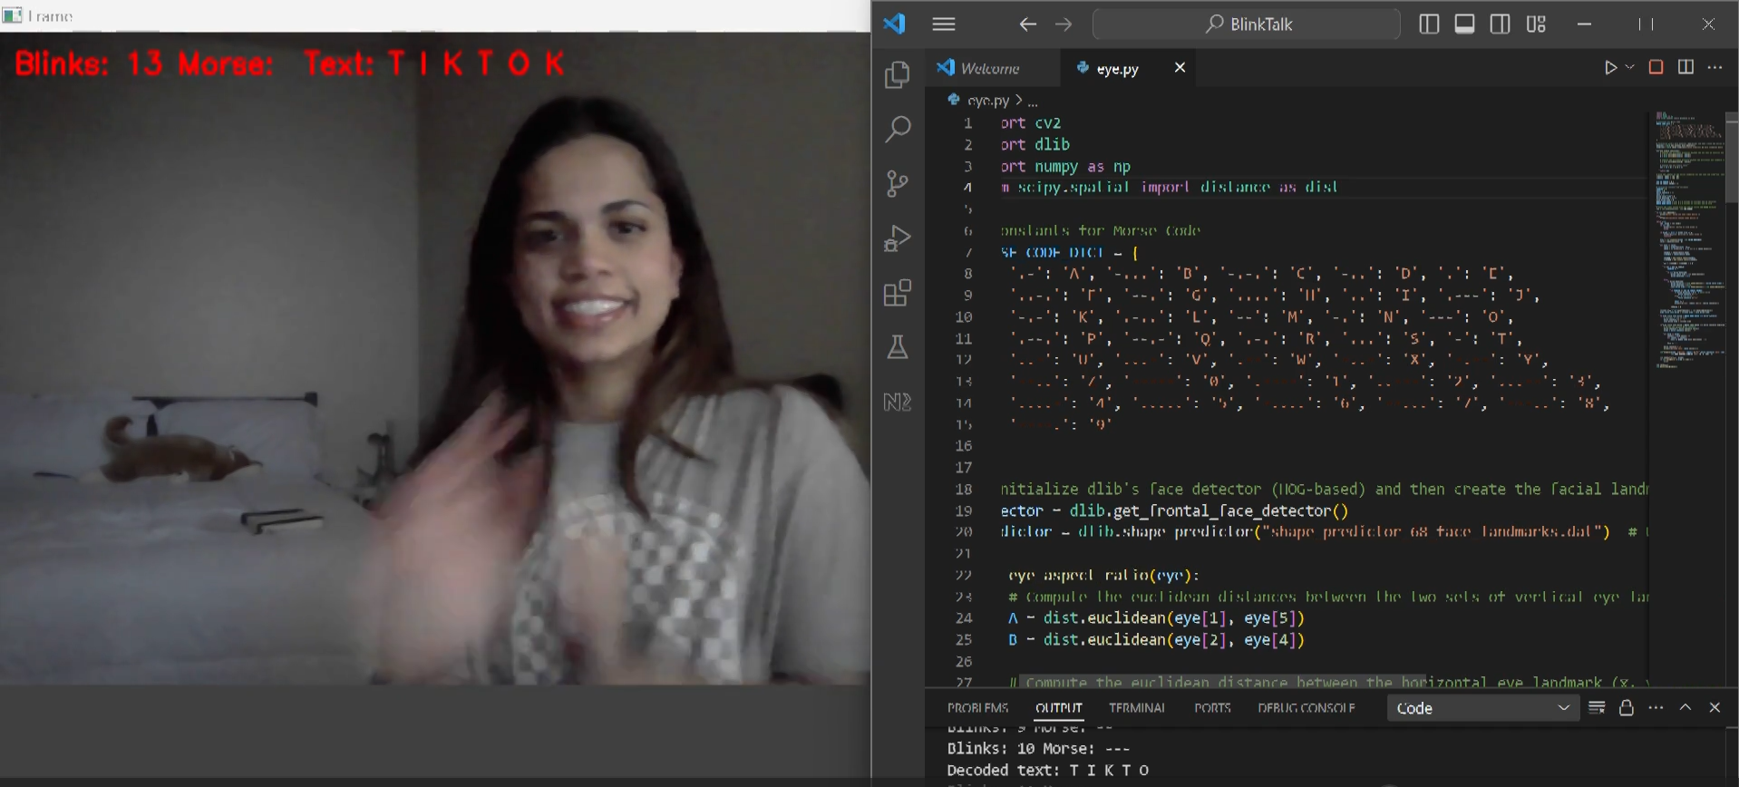Click the 'import numpy as np' line
The height and width of the screenshot is (787, 1739).
1065,167
